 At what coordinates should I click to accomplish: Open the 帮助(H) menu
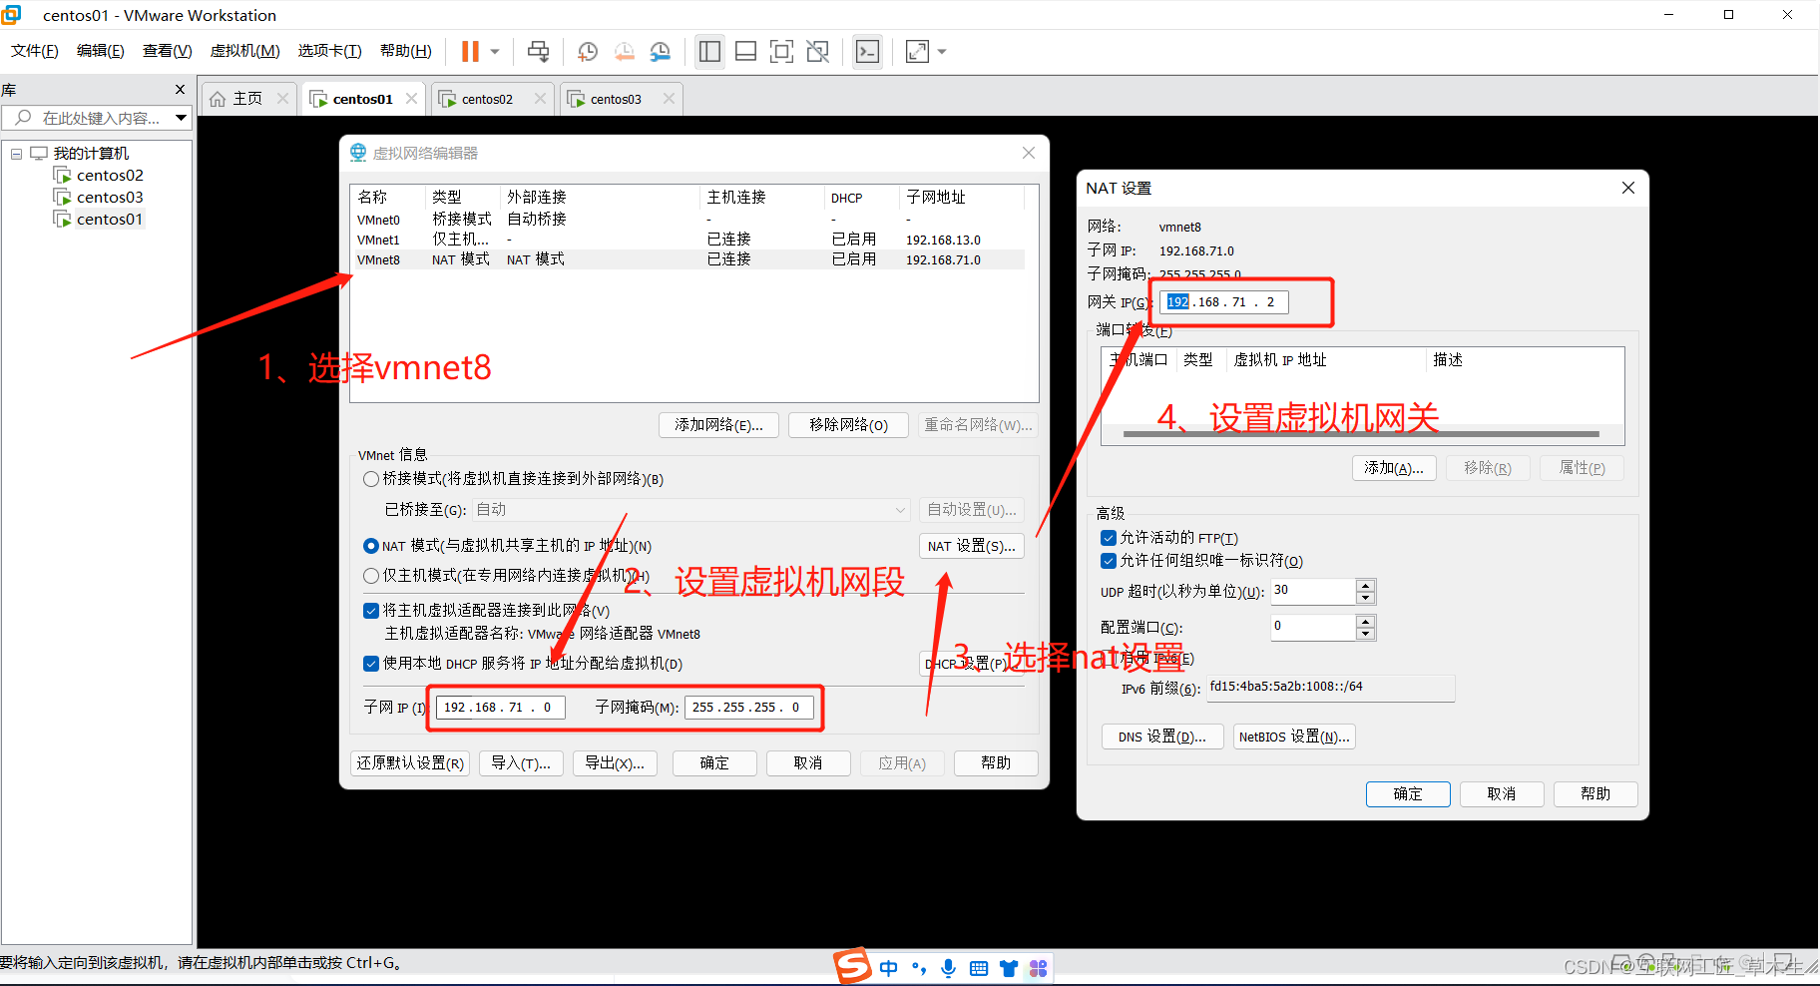click(406, 51)
